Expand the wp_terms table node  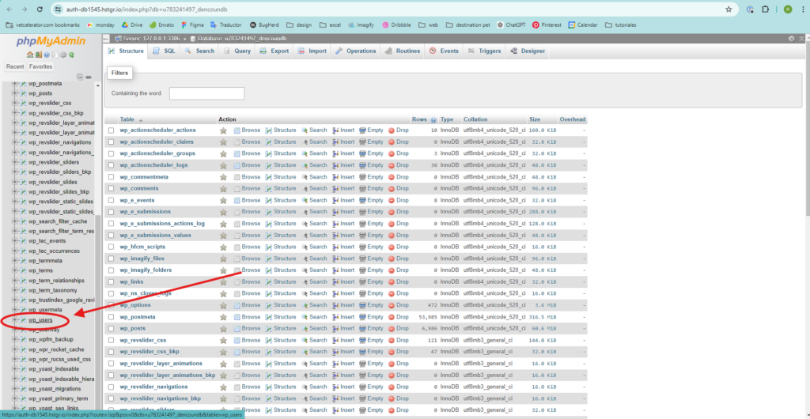15,270
